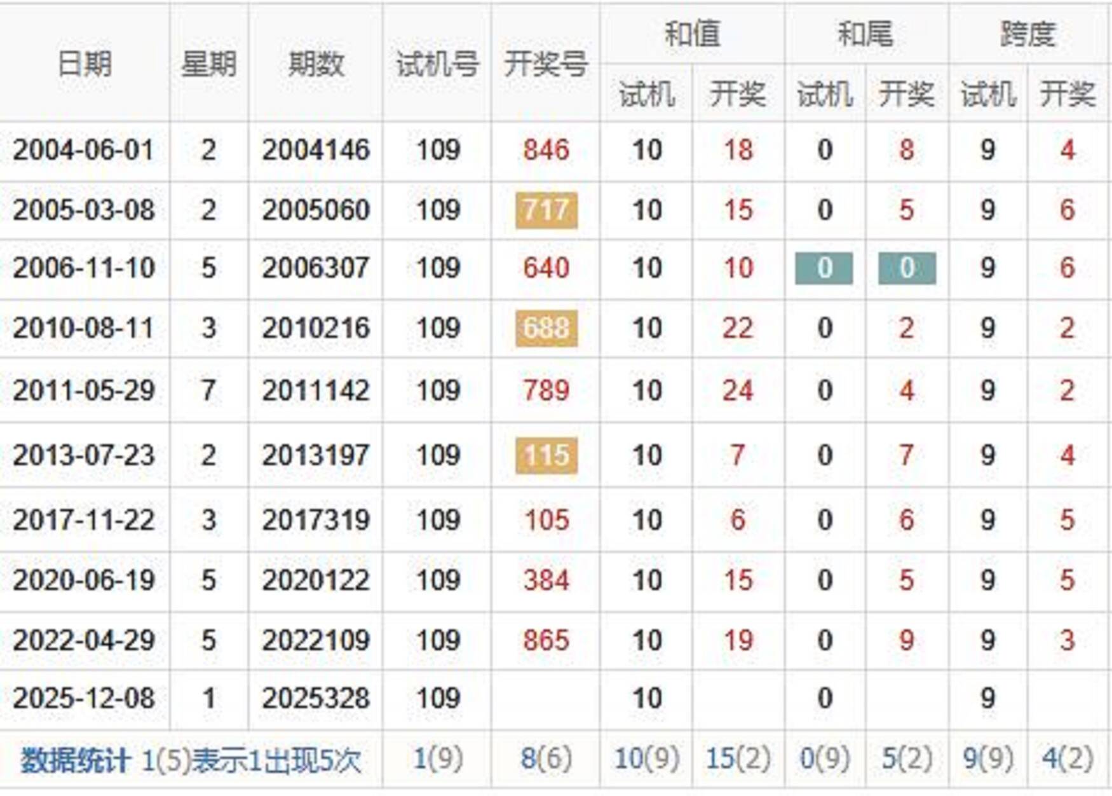Click the 日期 column header
Image resolution: width=1112 pixels, height=796 pixels.
[84, 64]
